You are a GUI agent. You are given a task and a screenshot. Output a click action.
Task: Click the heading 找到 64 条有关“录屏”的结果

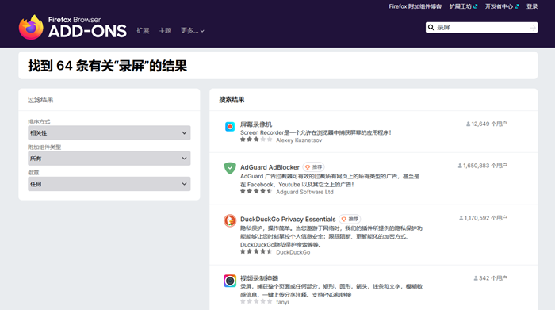coord(107,66)
